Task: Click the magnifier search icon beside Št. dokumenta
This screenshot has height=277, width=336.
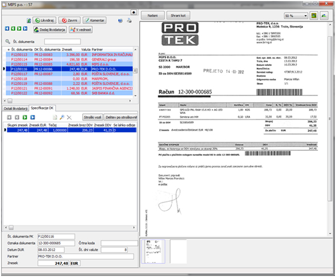Action: coord(8,41)
